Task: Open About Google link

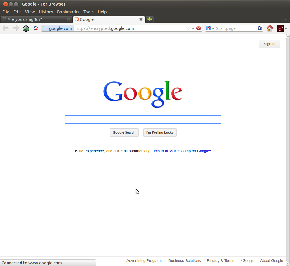Action: (271, 260)
